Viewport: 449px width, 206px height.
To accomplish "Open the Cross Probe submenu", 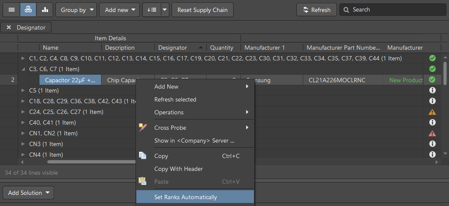I will click(x=195, y=128).
